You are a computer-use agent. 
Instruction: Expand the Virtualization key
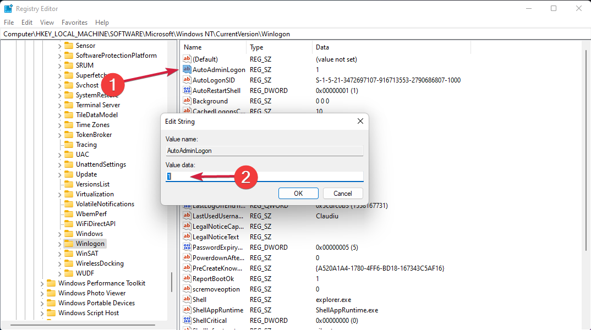pos(59,194)
